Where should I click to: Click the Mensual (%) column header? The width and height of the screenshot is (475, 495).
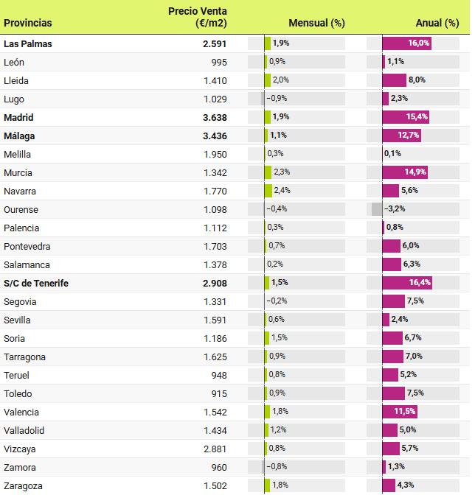317,23
